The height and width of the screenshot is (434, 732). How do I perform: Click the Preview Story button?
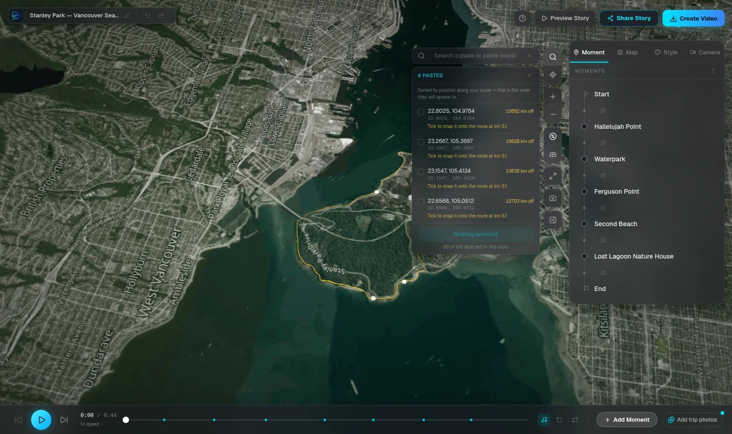coord(565,18)
